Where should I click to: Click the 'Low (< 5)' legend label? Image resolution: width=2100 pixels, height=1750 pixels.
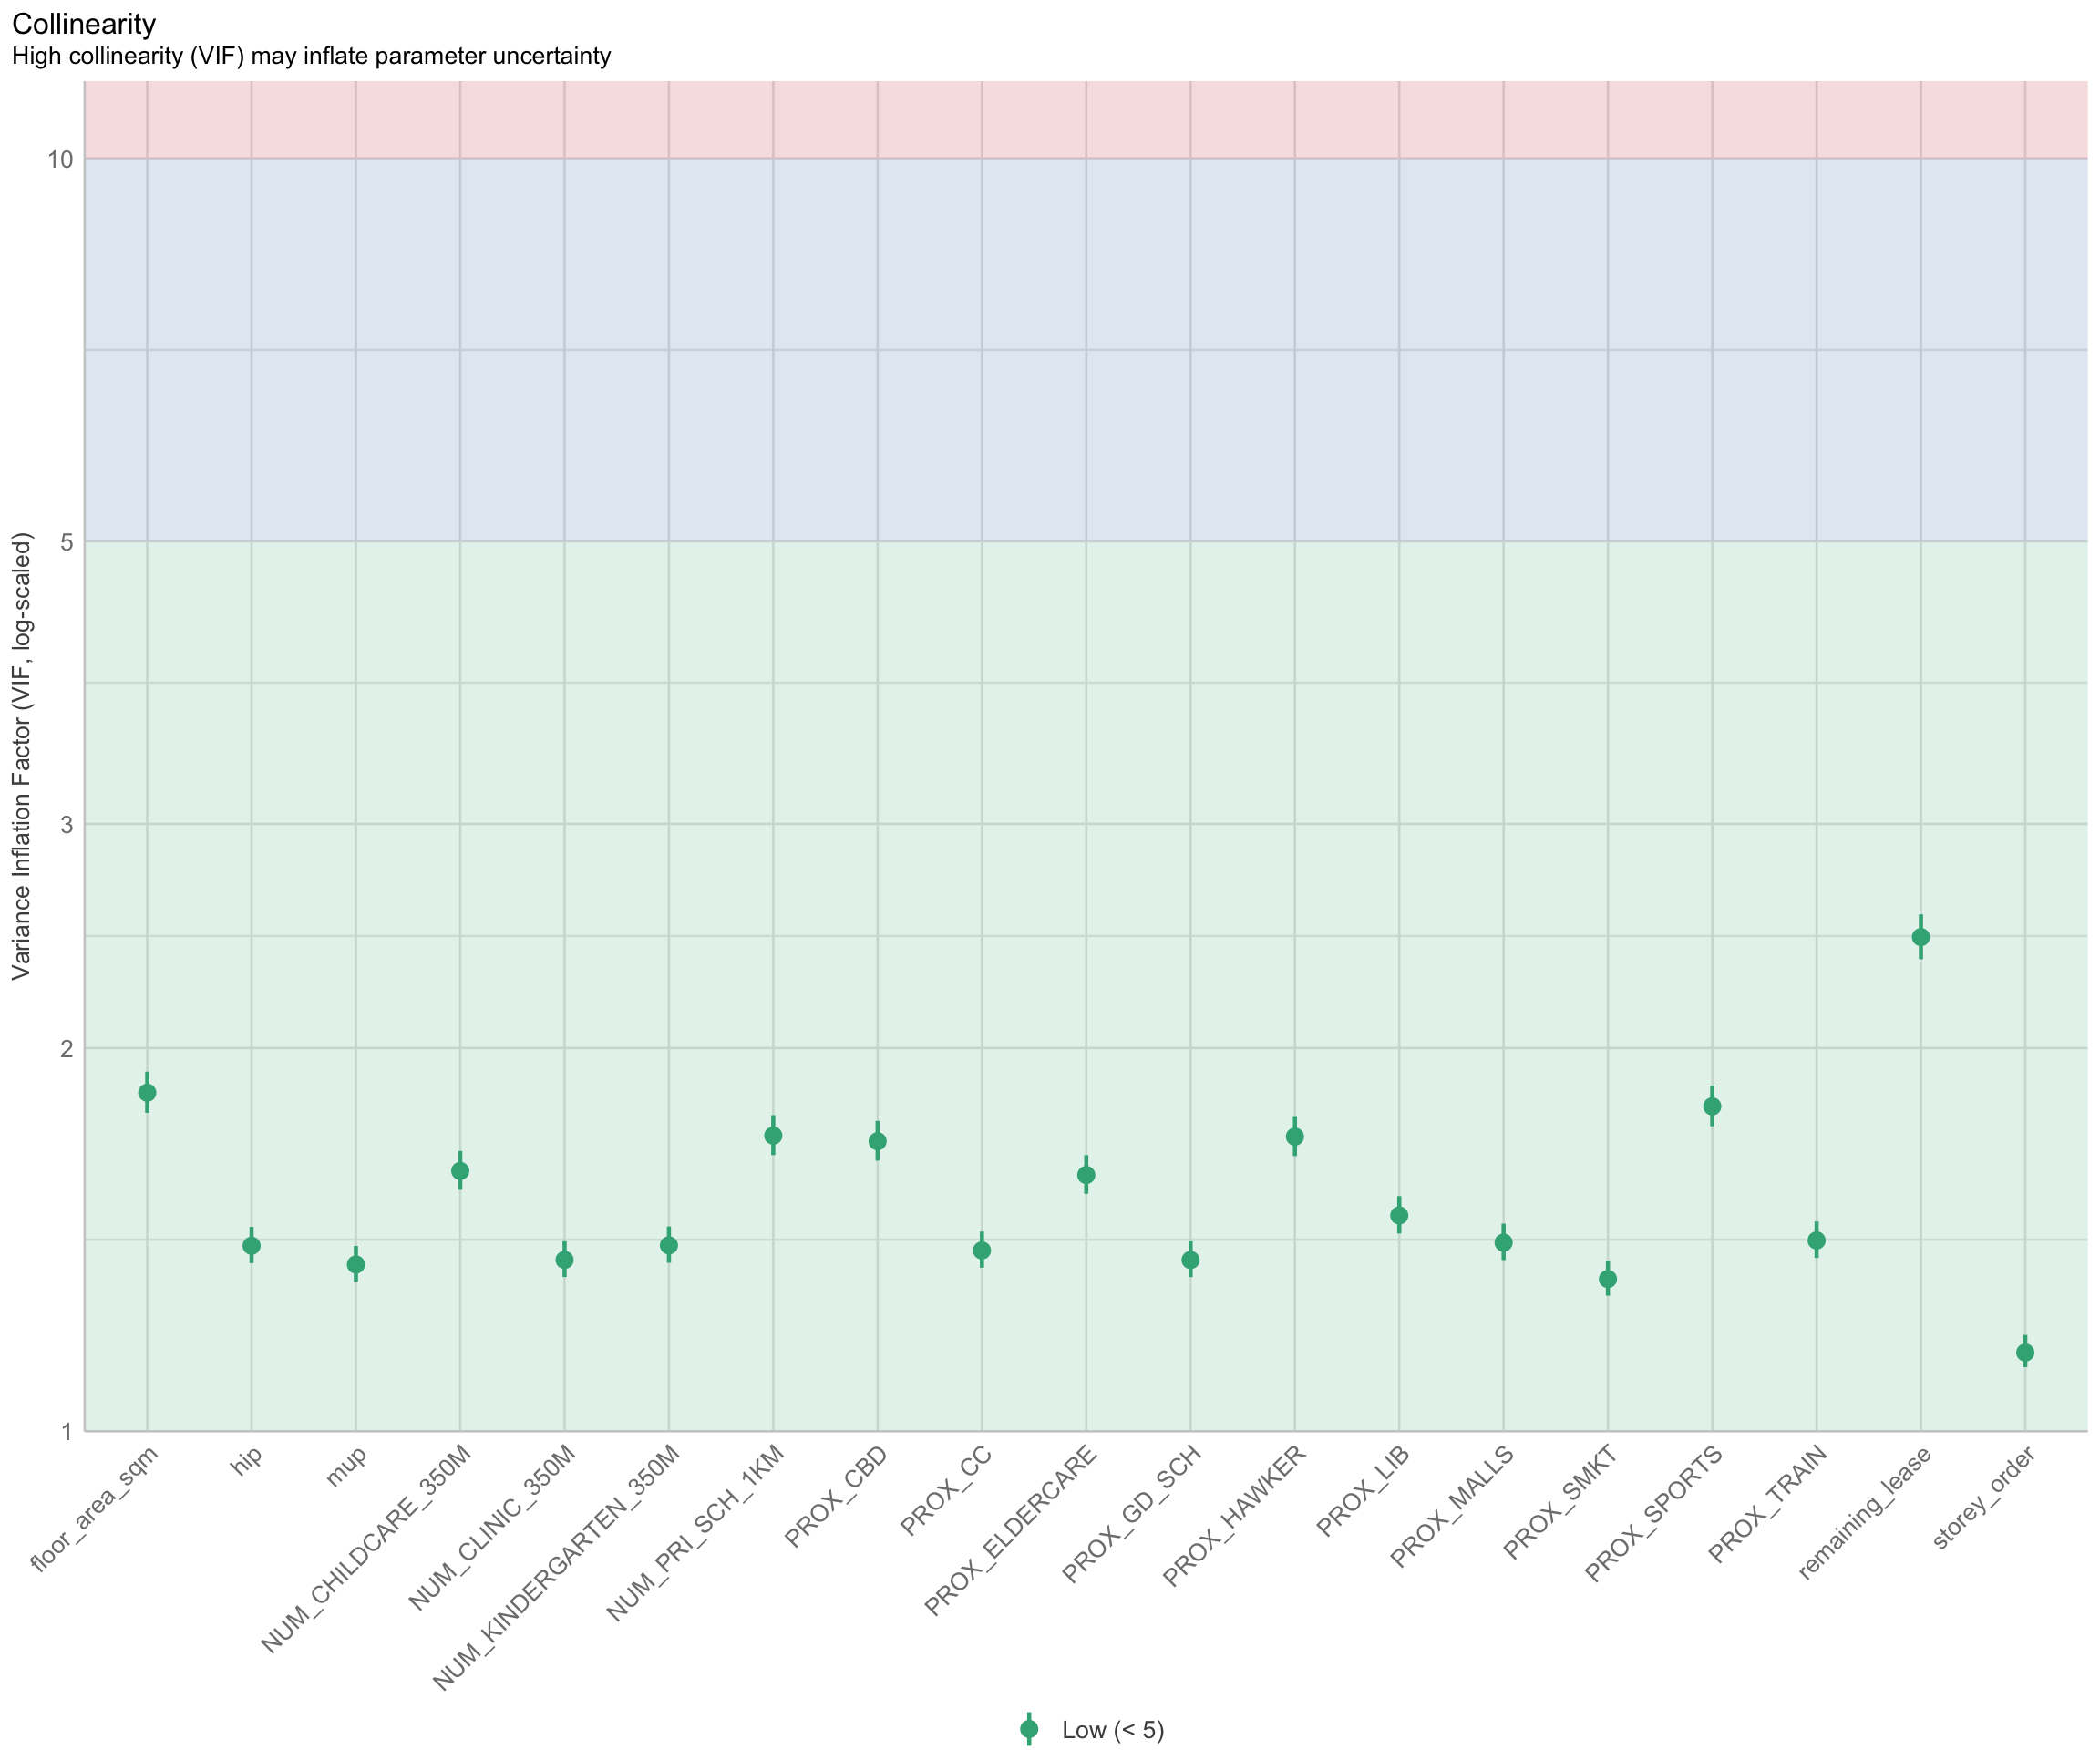tap(1113, 1730)
